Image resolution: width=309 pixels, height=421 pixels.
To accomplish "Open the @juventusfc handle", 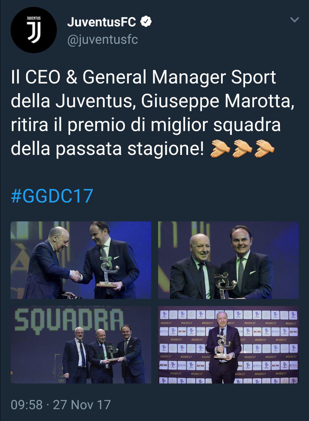I will [x=102, y=40].
